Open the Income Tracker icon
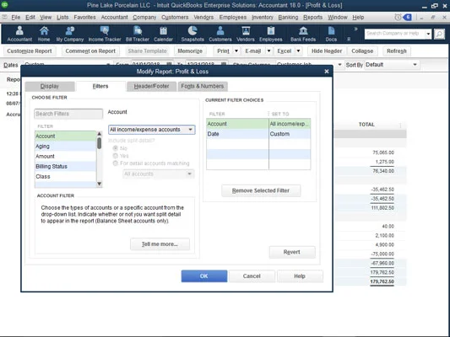This screenshot has height=337, width=450. (x=105, y=30)
